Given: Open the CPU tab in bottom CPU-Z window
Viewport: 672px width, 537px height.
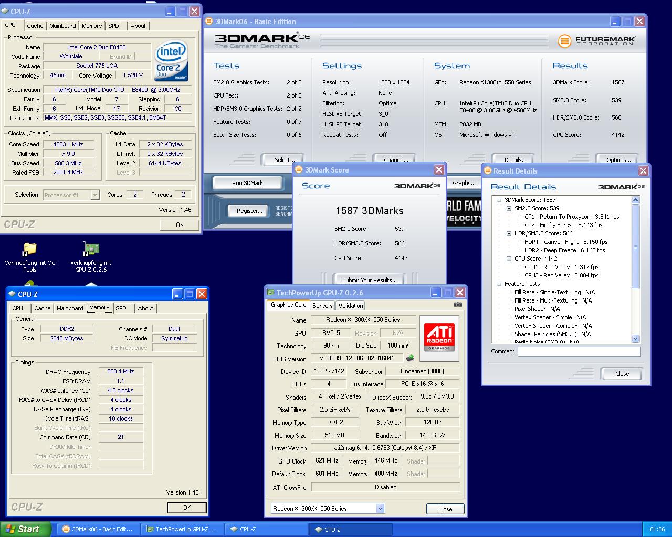Looking at the screenshot, I should click(x=18, y=308).
